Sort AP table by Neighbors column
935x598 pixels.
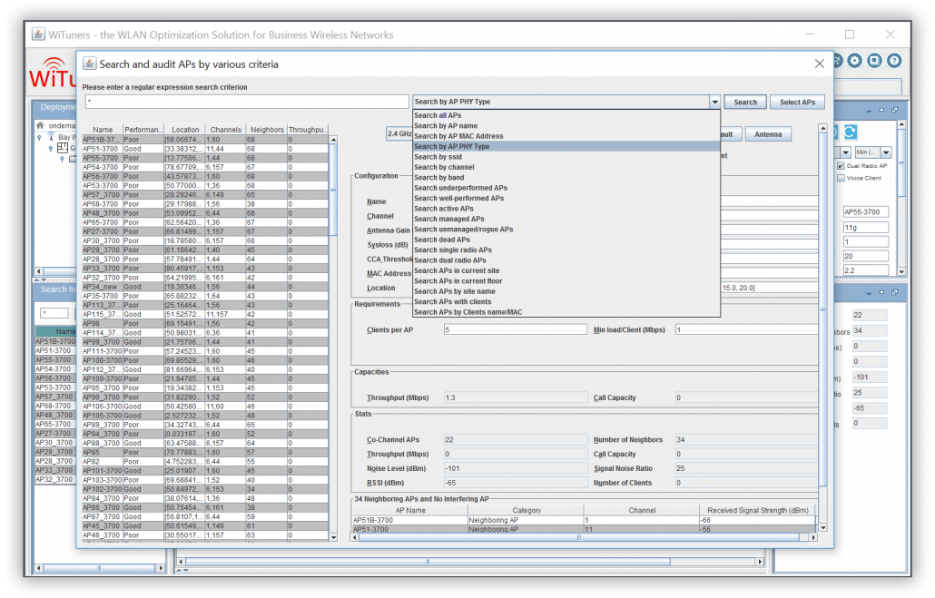(267, 130)
